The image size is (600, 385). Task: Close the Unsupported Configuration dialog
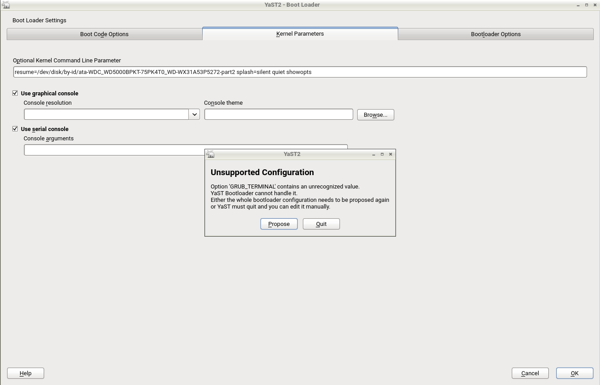[x=391, y=154]
